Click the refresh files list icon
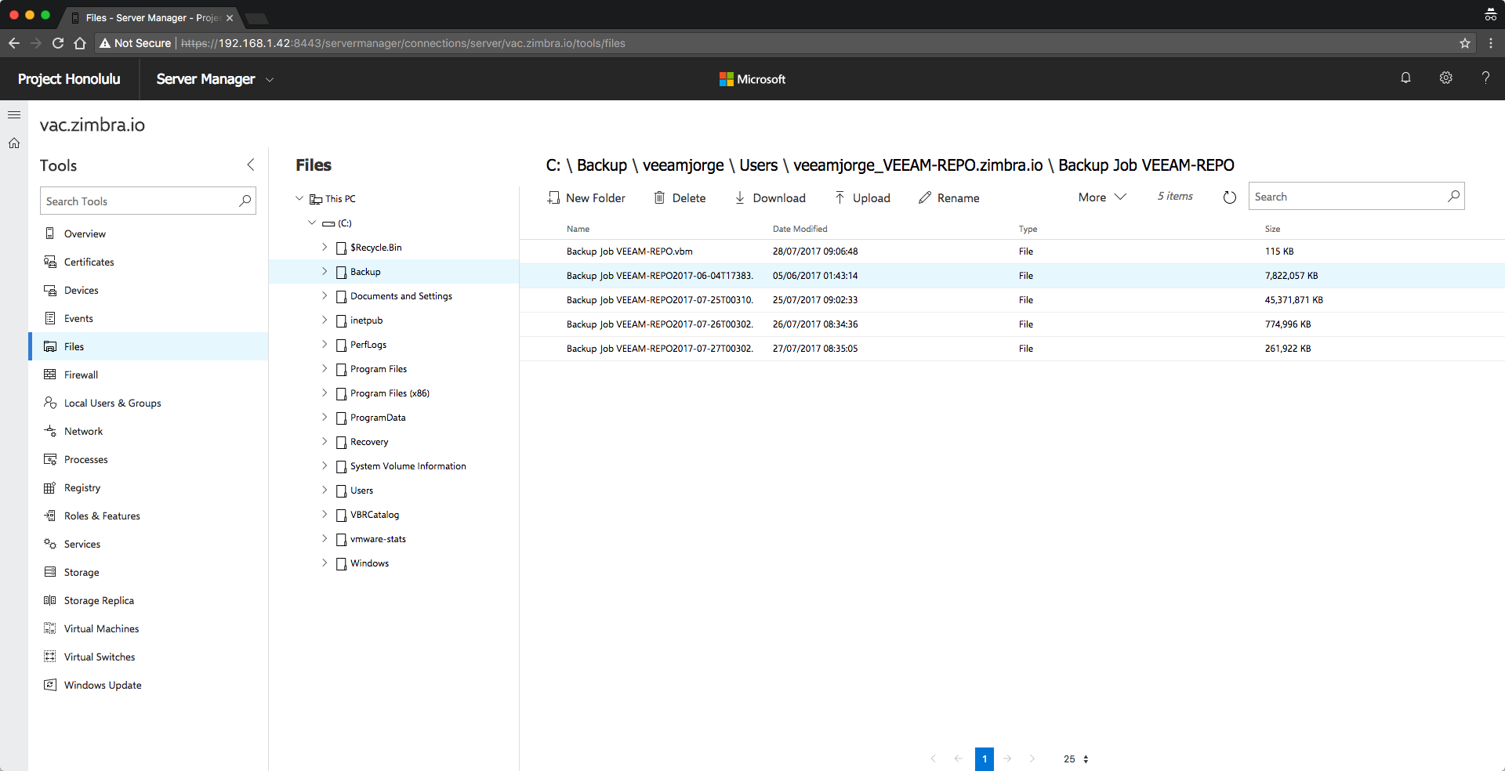 (1229, 197)
